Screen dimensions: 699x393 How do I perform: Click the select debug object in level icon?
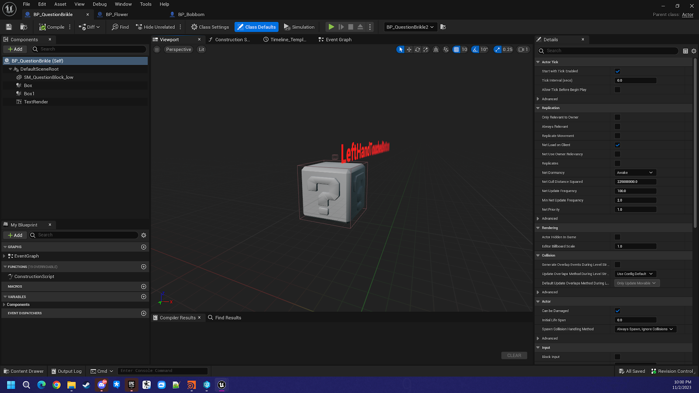click(443, 27)
